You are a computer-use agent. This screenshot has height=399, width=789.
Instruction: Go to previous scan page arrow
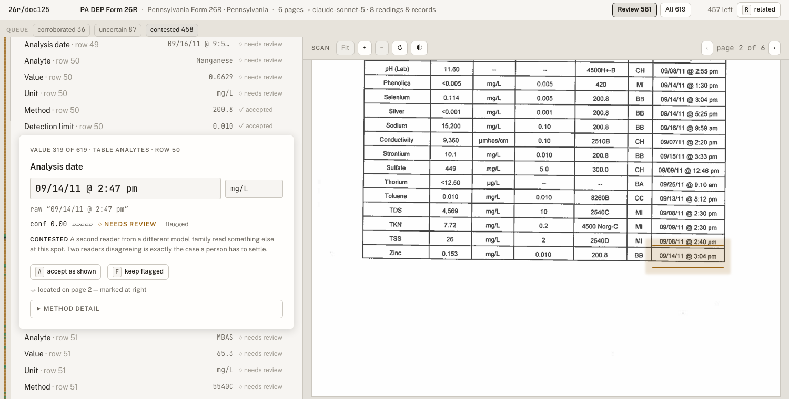[x=707, y=48]
